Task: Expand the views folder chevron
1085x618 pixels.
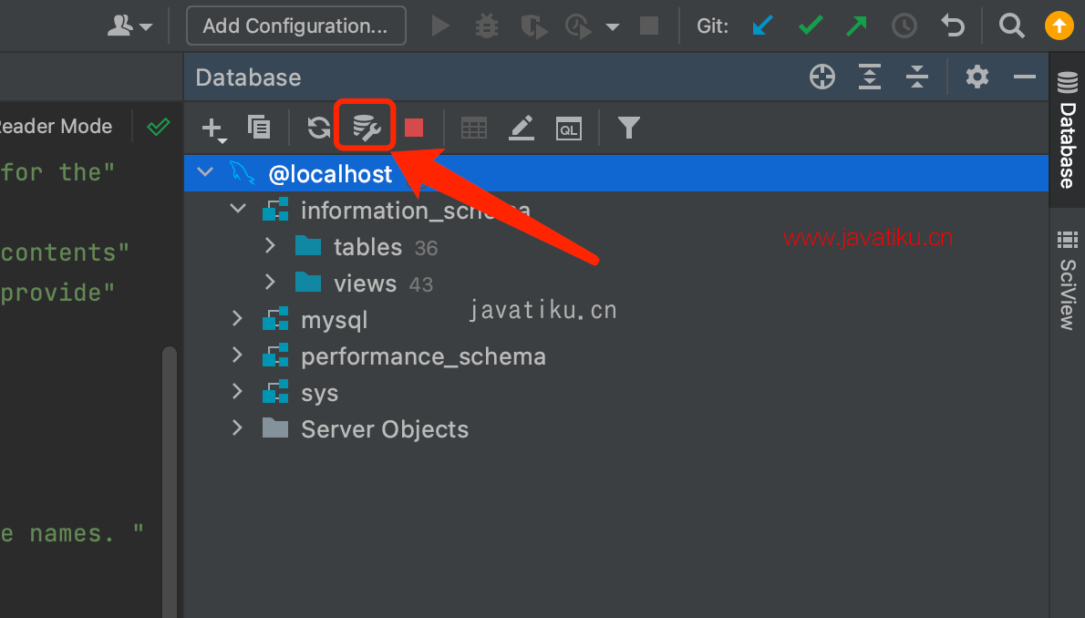Action: coord(271,283)
